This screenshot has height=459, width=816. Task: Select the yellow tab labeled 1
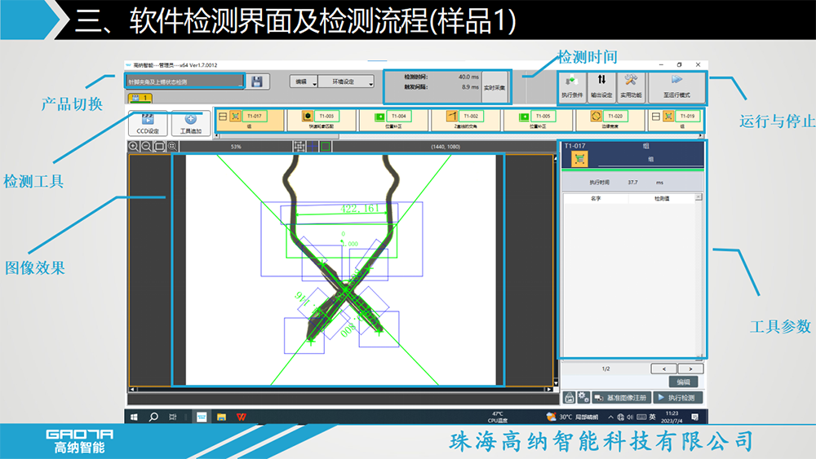tap(140, 98)
